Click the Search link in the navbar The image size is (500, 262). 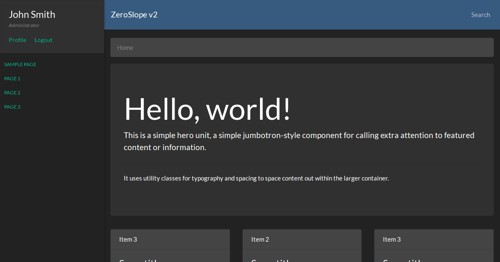tap(480, 15)
